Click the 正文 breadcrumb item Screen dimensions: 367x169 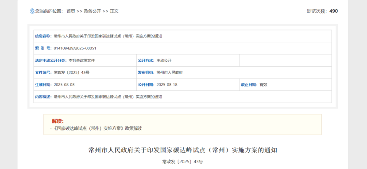click(114, 11)
